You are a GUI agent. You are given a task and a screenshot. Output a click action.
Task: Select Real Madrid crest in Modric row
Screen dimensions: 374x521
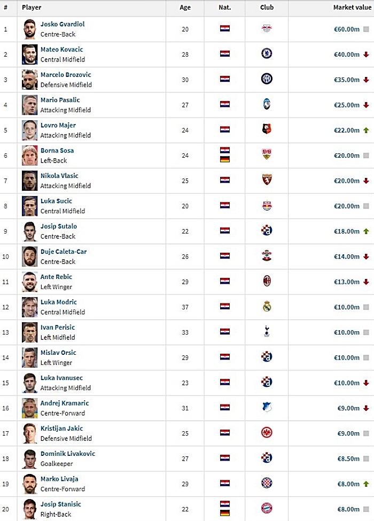coord(267,306)
